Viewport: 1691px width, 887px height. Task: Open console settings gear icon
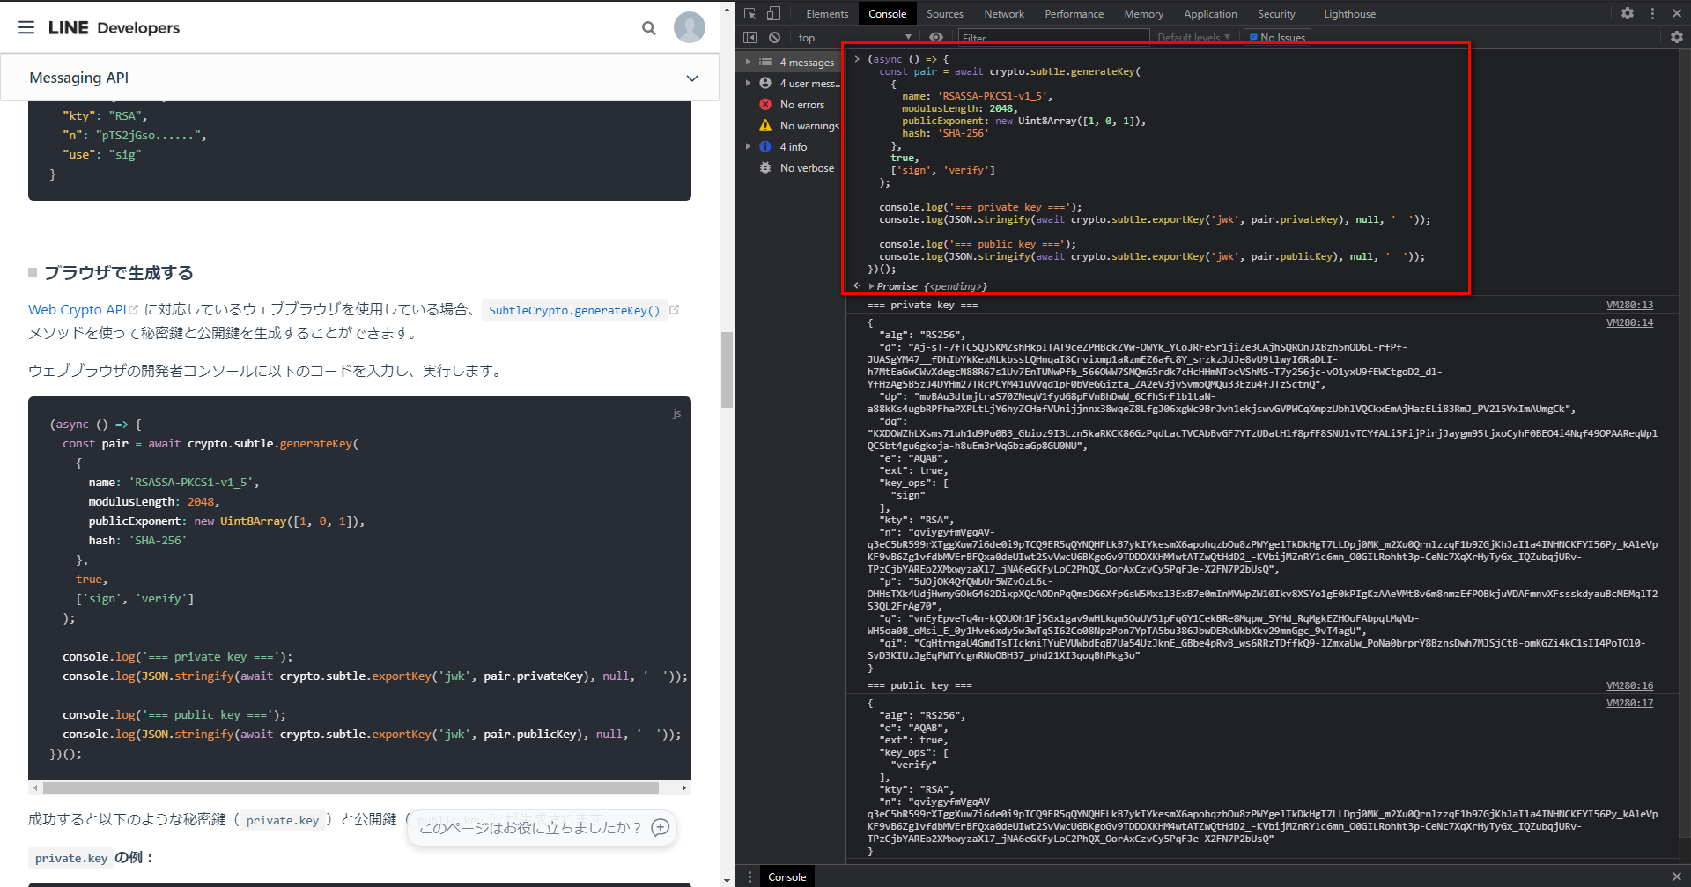1676,37
